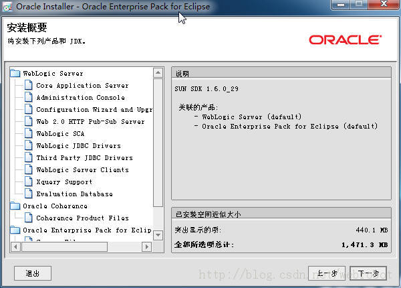Select Oracle Enterprise Pack for Eclipse node
The image size is (401, 288).
pos(88,230)
